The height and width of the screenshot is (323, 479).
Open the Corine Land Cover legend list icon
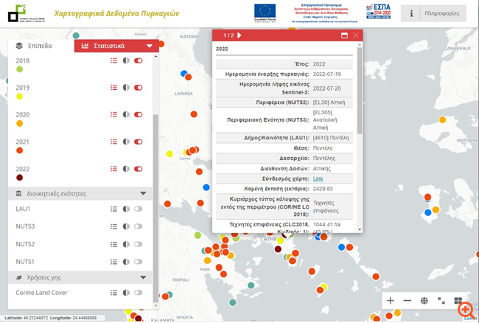pyautogui.click(x=113, y=293)
